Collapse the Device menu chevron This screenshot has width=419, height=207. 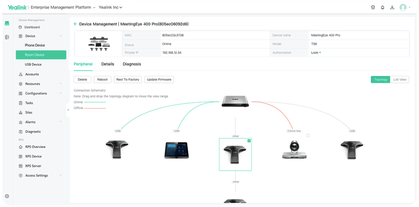[x=61, y=36]
